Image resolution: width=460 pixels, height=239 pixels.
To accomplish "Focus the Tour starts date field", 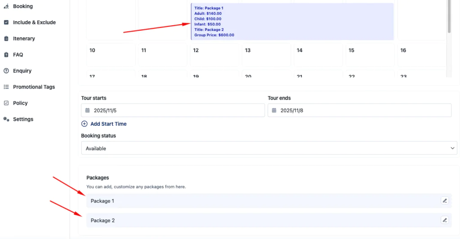I will point(173,110).
